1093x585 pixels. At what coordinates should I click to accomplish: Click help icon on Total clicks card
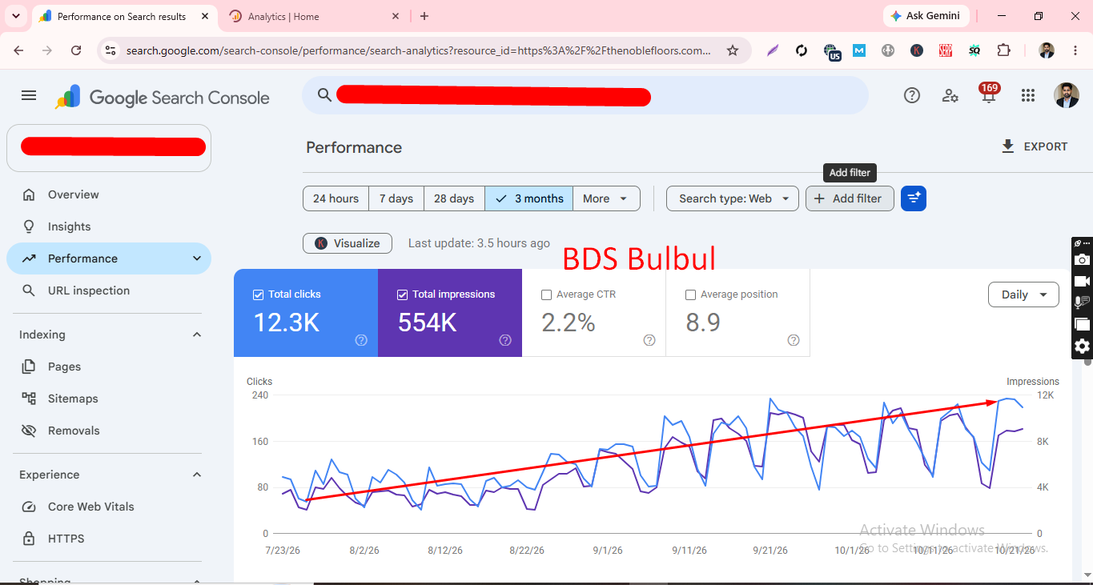(361, 340)
